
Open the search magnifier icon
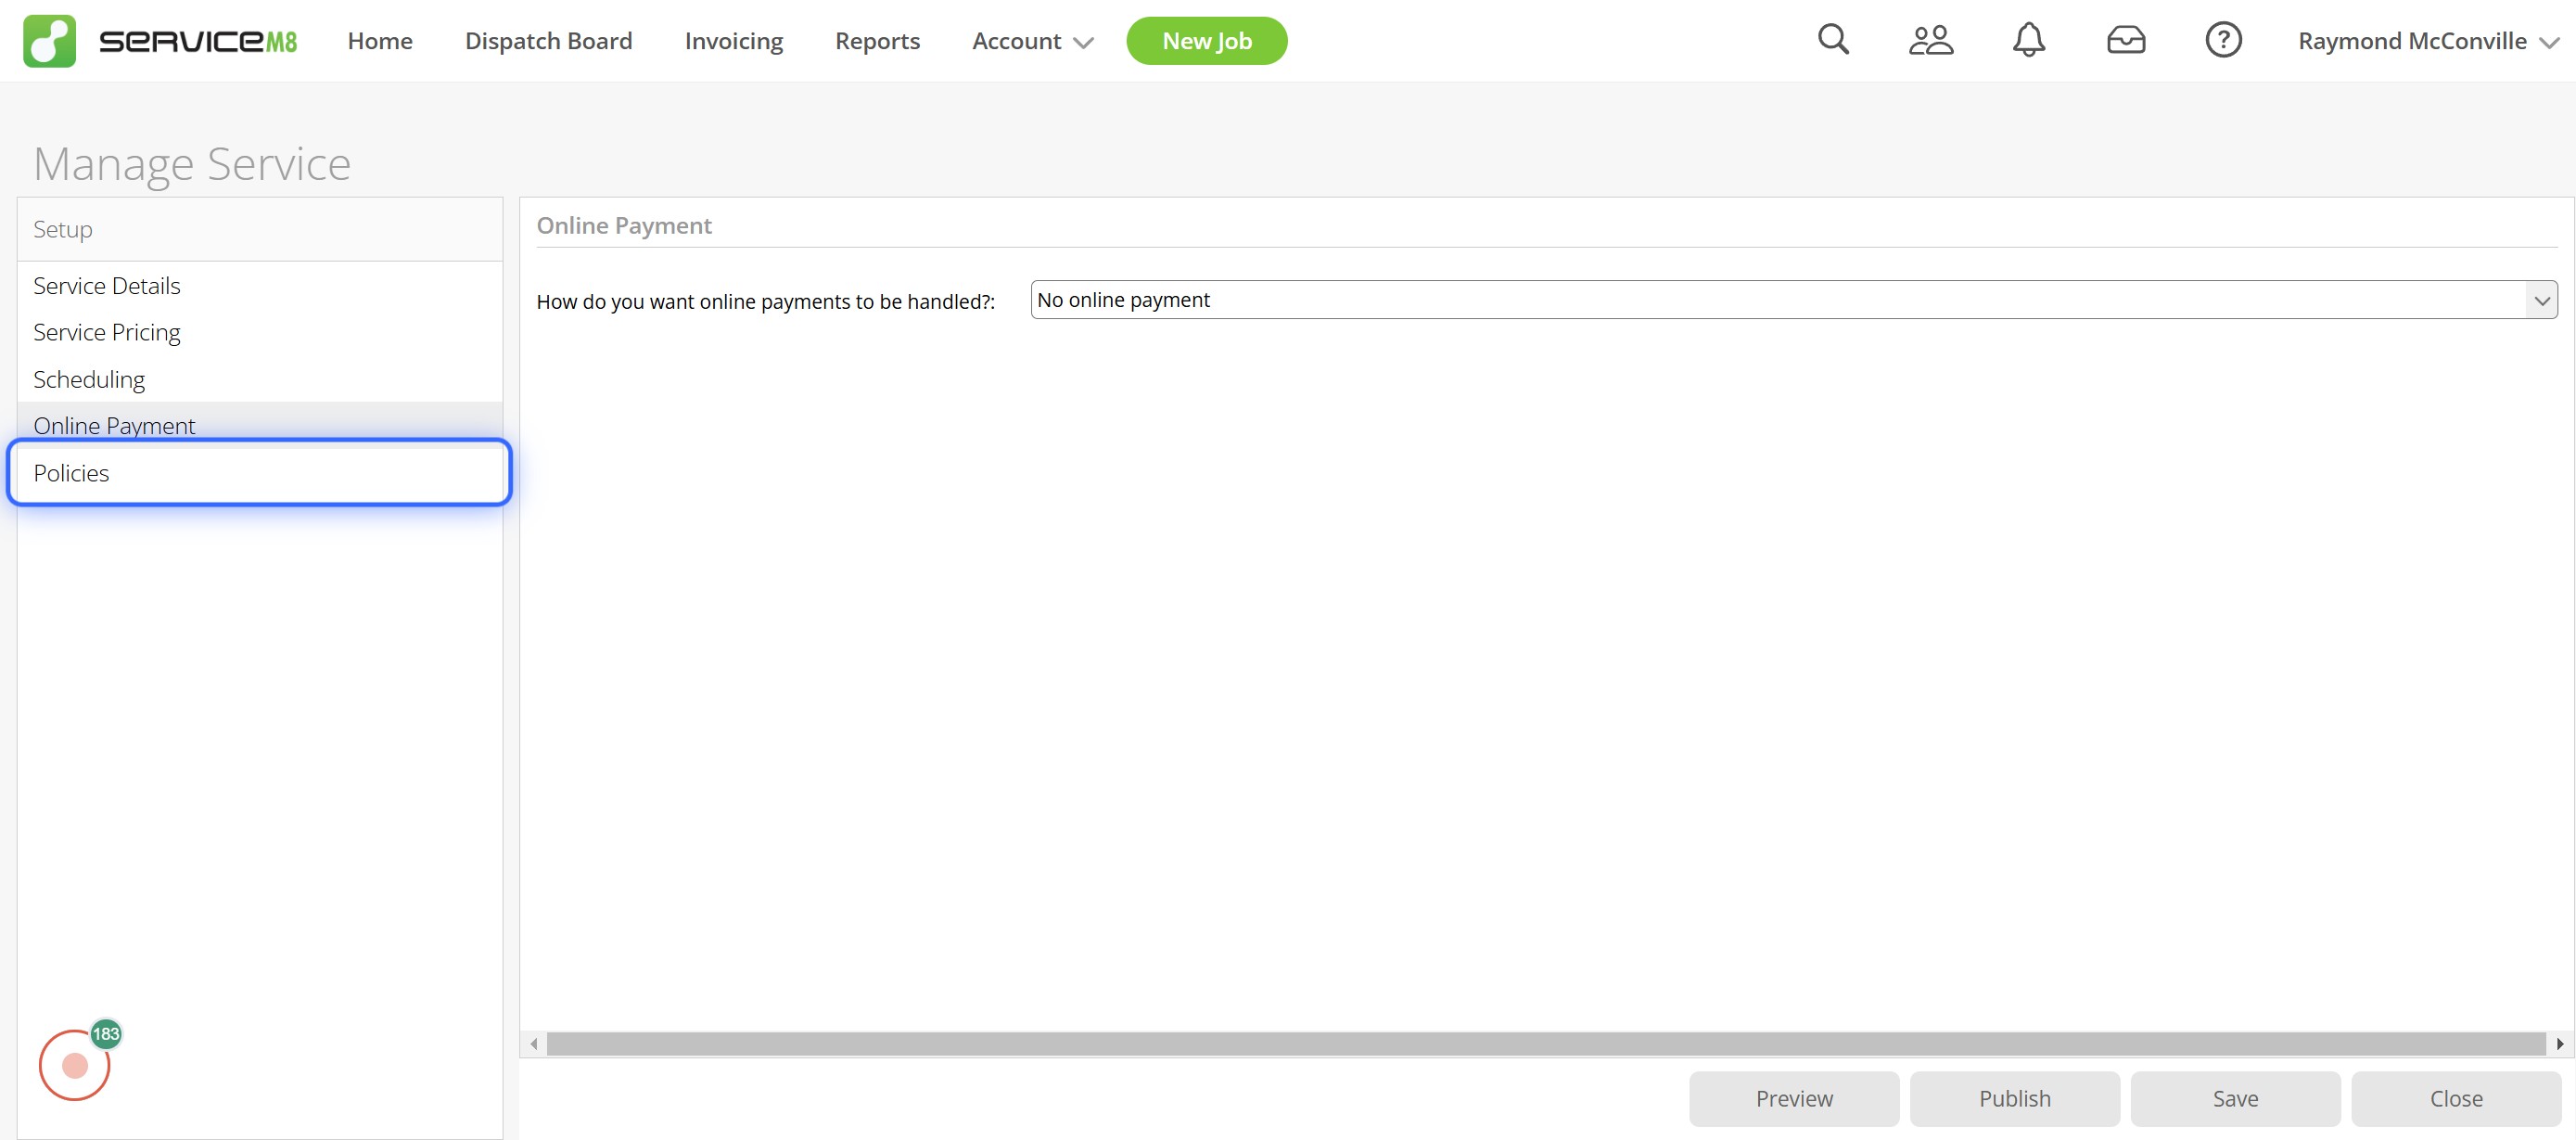pos(1832,40)
